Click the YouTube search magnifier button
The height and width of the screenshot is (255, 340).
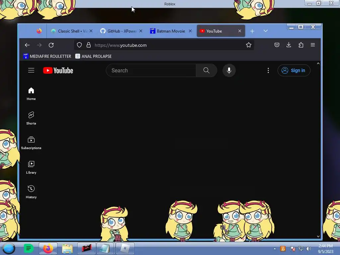pyautogui.click(x=207, y=70)
